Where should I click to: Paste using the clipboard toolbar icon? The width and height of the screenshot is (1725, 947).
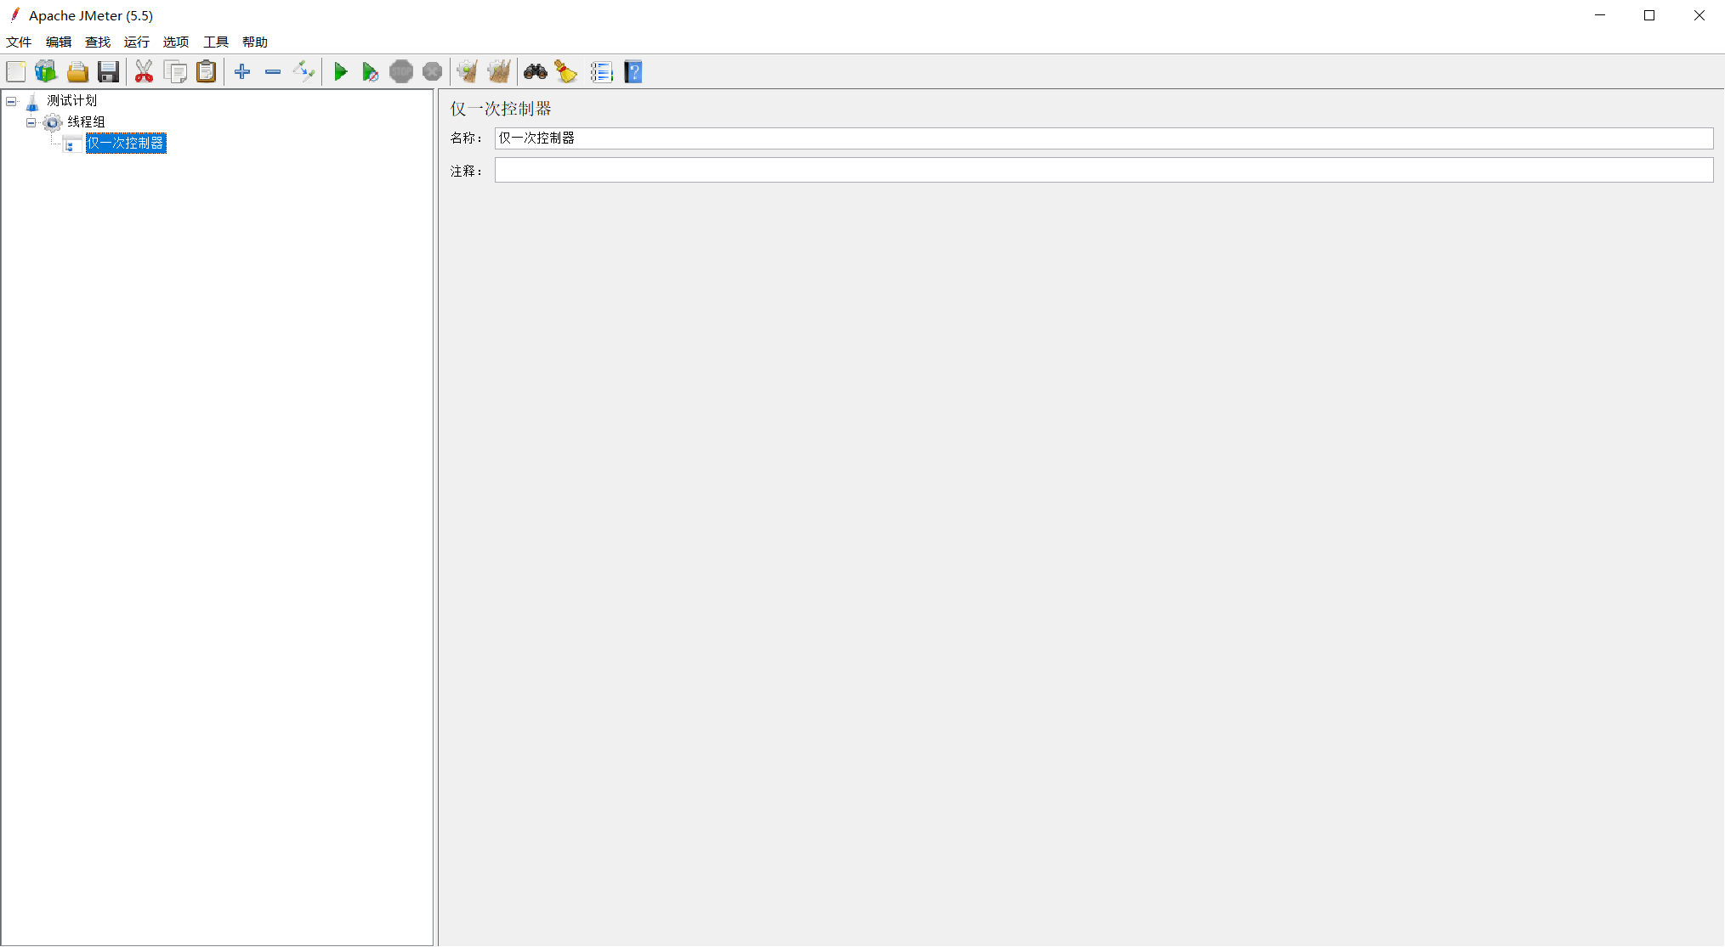coord(207,72)
